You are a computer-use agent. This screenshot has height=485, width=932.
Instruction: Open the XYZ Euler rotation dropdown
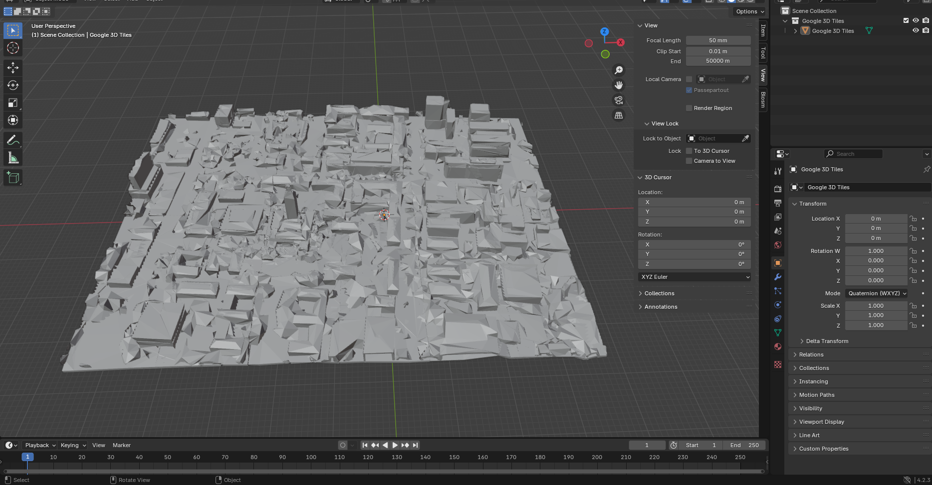click(695, 277)
